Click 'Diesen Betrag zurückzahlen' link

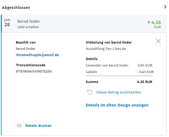(x=119, y=92)
